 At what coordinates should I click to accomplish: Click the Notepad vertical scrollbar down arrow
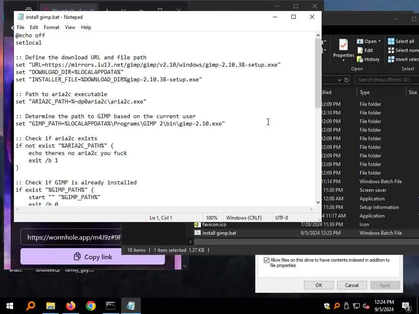318,202
